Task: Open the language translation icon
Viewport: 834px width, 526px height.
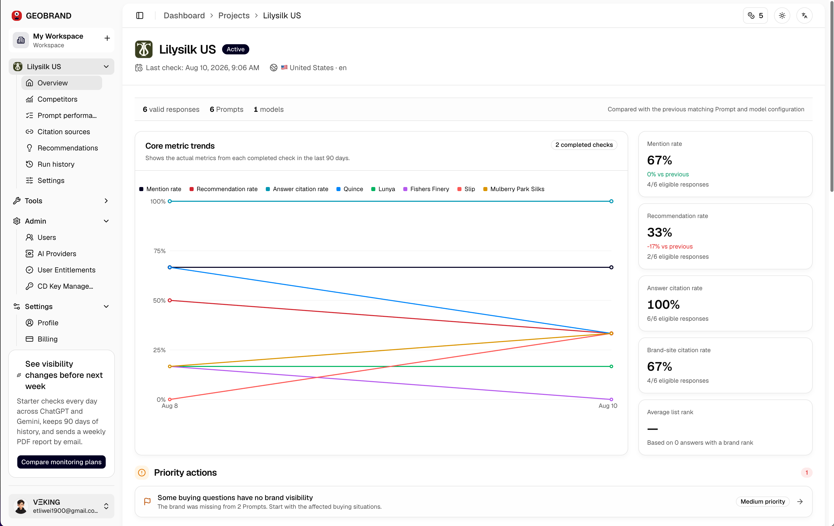Action: 804,16
